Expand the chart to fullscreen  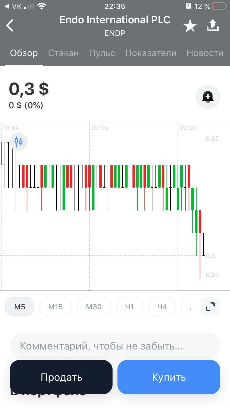pyautogui.click(x=210, y=307)
